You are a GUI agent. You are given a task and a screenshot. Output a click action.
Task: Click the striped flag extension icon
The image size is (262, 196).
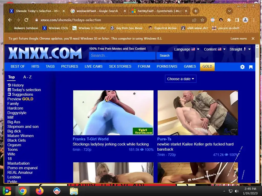[x=213, y=20]
